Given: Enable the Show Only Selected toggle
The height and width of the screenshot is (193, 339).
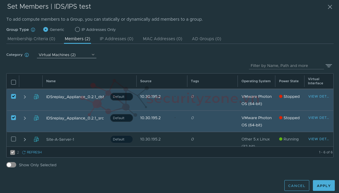Looking at the screenshot, I should click(11, 165).
